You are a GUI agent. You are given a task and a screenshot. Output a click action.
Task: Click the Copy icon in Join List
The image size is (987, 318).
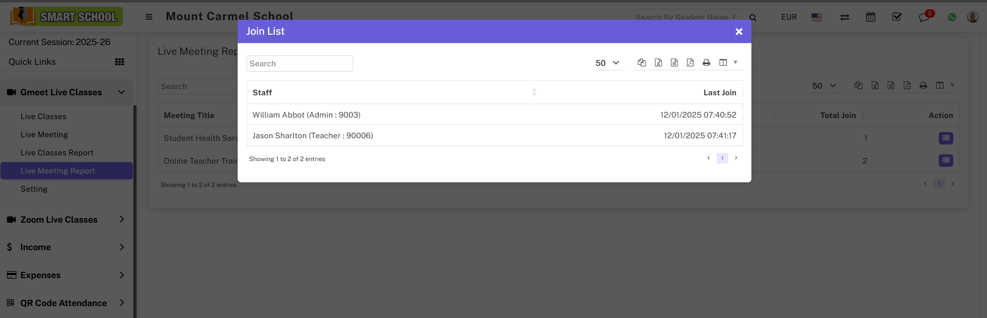(x=642, y=62)
